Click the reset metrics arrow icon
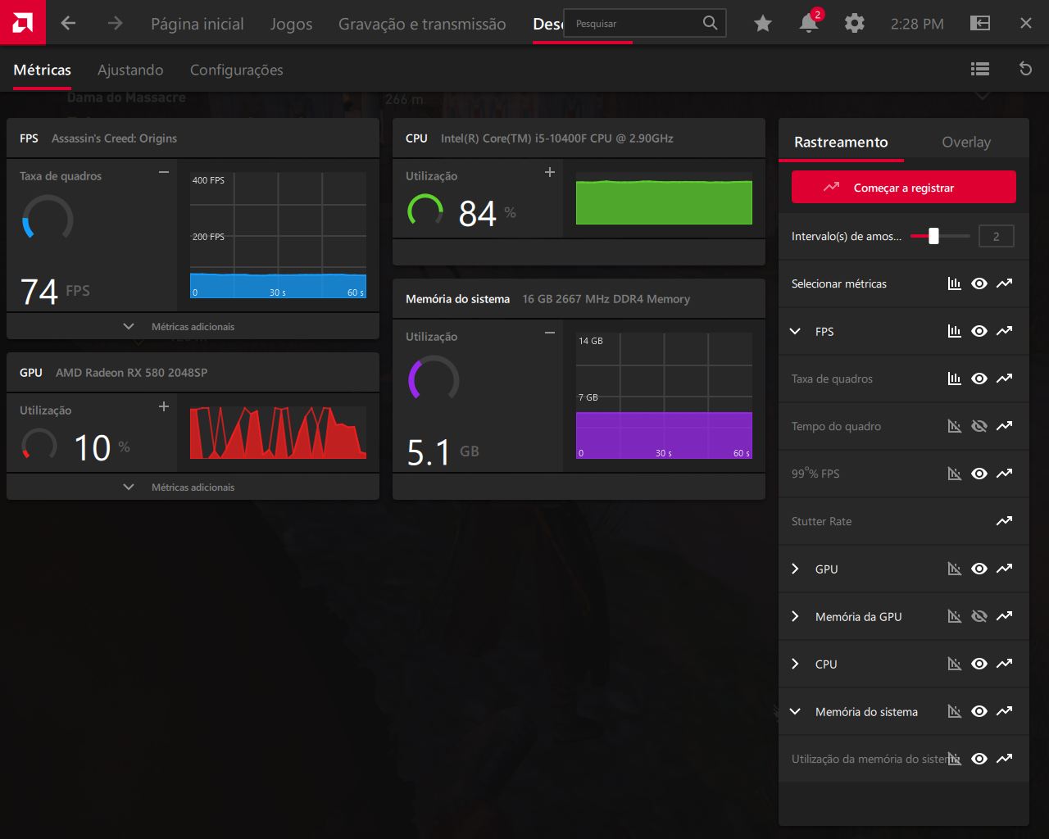Screen dimensions: 1049x839 point(1025,69)
